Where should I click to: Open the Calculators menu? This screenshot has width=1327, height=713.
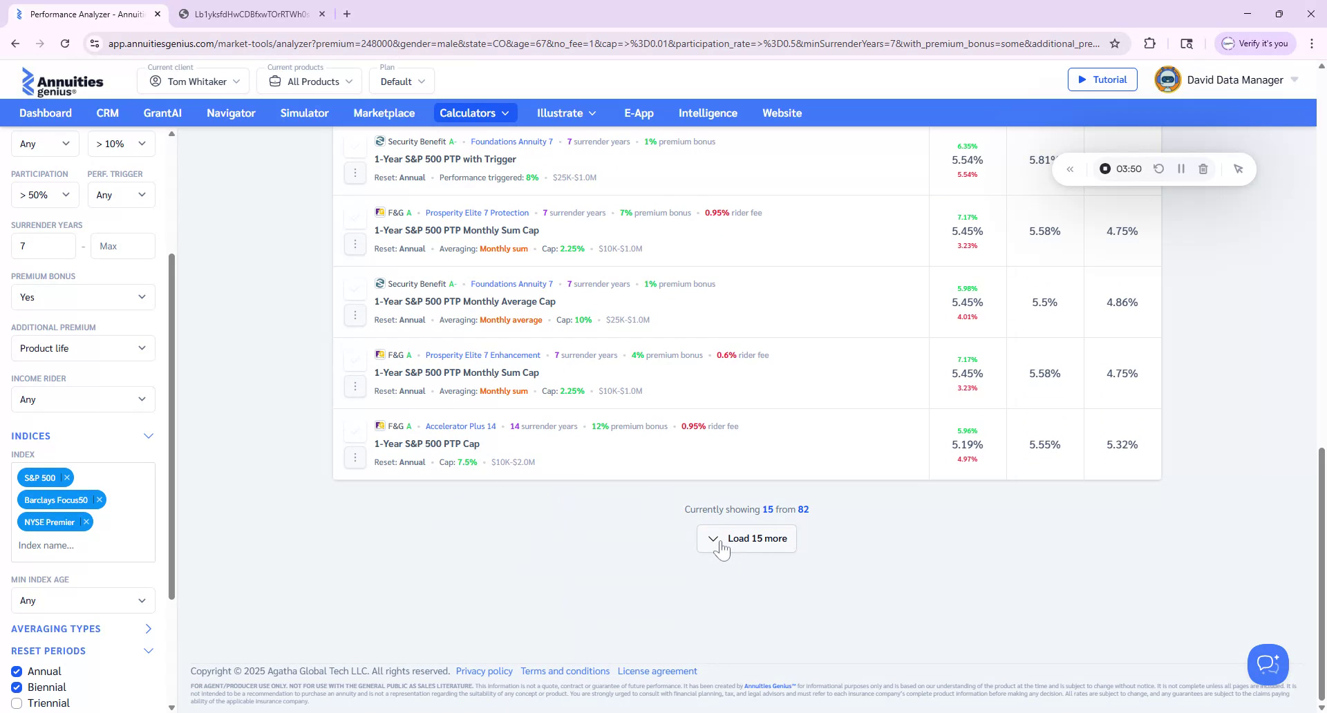[x=475, y=113]
